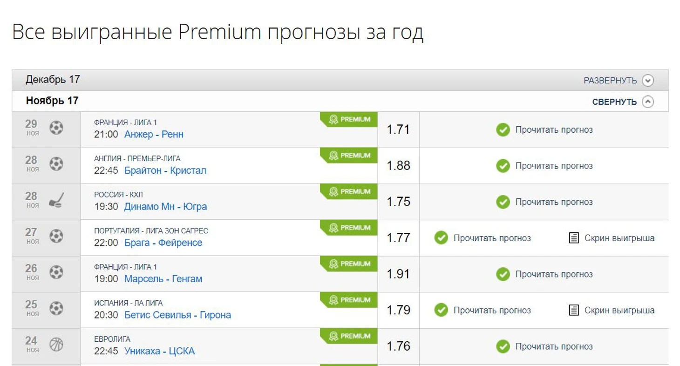Collapse Ноябрь 17 with the up chevron
This screenshot has width=680, height=366.
click(x=647, y=102)
